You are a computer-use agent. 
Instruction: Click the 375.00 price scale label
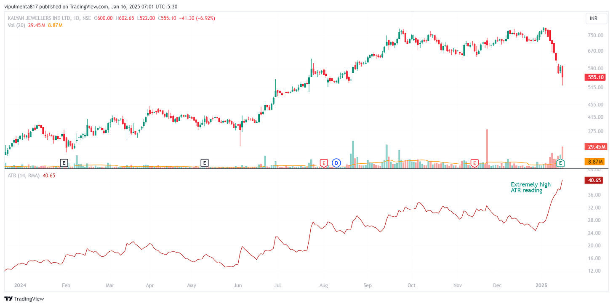click(x=595, y=131)
